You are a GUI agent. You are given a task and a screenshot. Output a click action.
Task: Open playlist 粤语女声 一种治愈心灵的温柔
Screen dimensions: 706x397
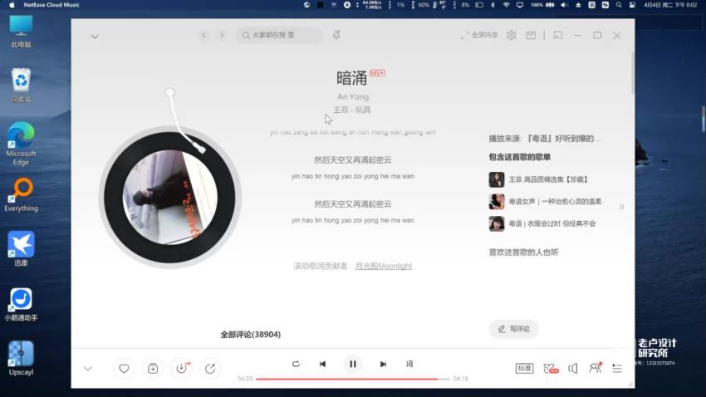coord(545,202)
